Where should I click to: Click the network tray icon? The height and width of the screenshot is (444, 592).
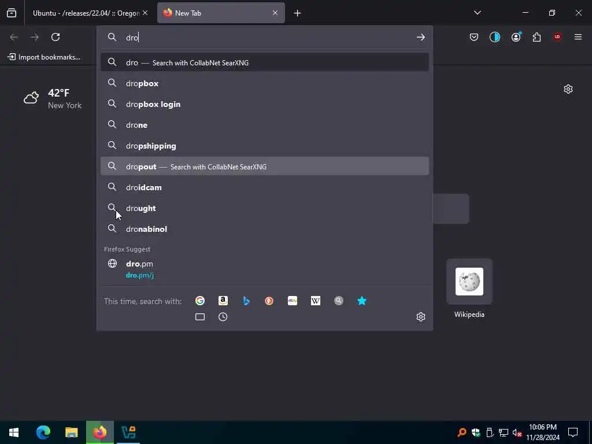coord(504,432)
